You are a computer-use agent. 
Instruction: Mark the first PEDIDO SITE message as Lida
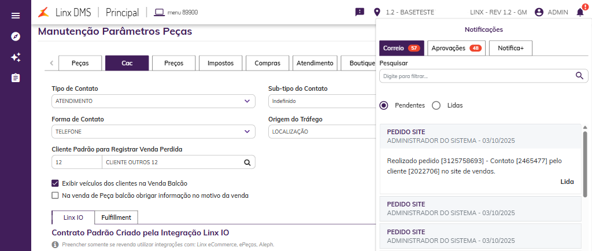567,182
